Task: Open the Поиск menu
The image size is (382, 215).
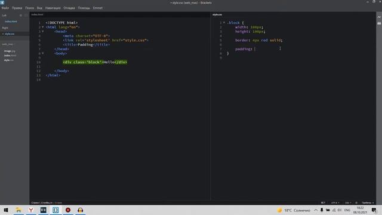Action: (x=29, y=8)
